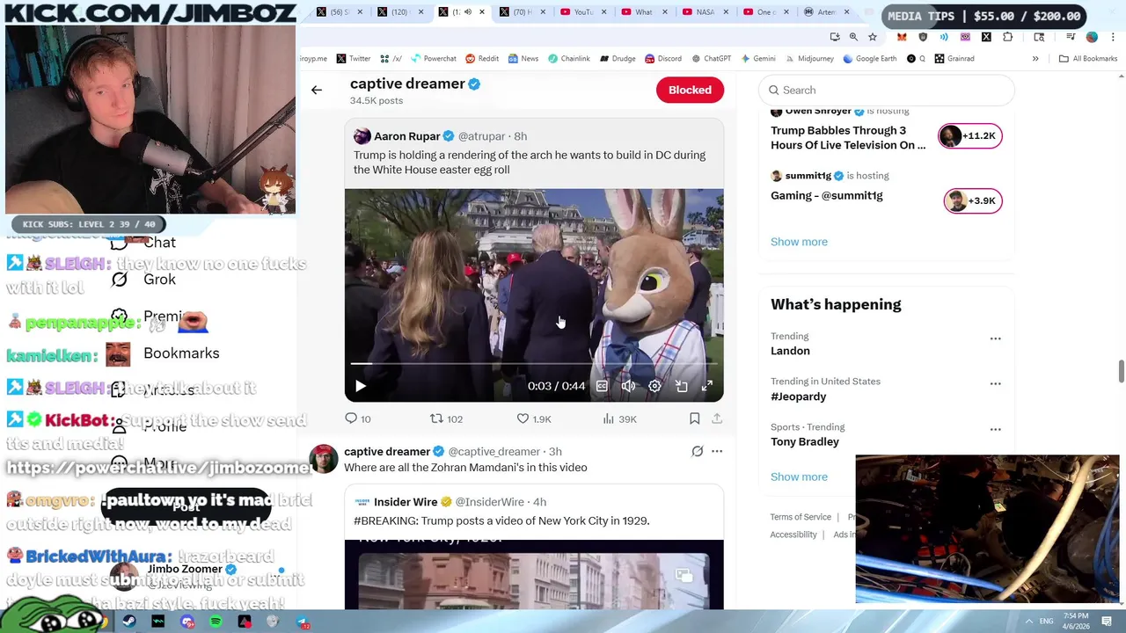Expand hidden bookmarks with double chevron
The height and width of the screenshot is (633, 1126).
pyautogui.click(x=1035, y=59)
